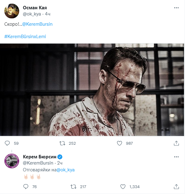This screenshot has width=188, height=194.
Task: Open Осман Кая's profile avatar
Action: click(x=11, y=11)
